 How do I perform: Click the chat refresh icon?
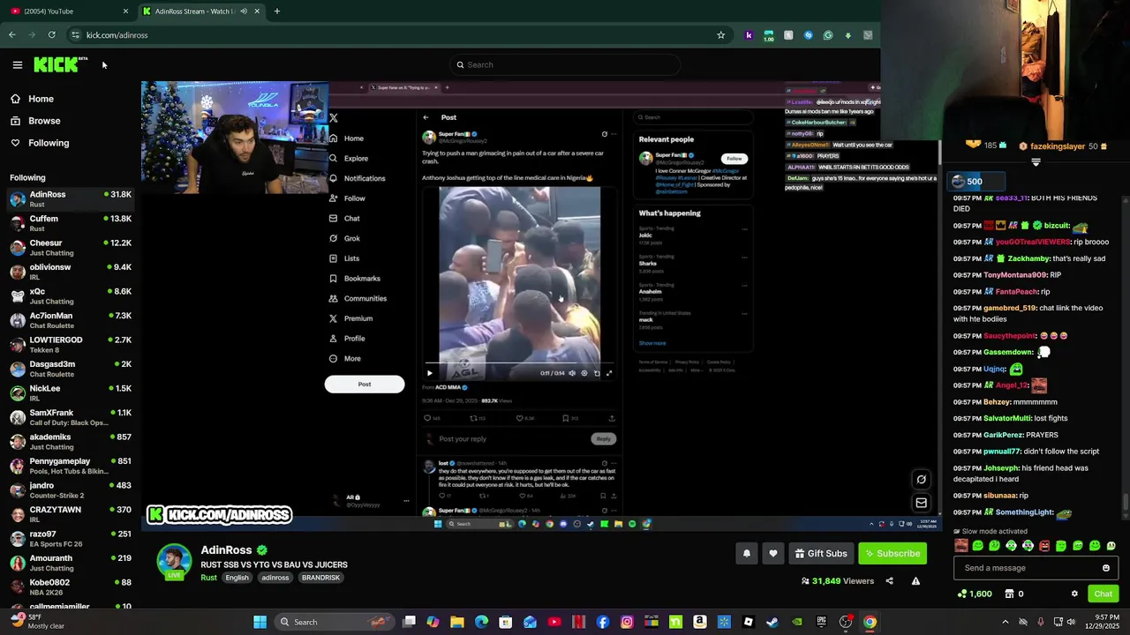[921, 480]
